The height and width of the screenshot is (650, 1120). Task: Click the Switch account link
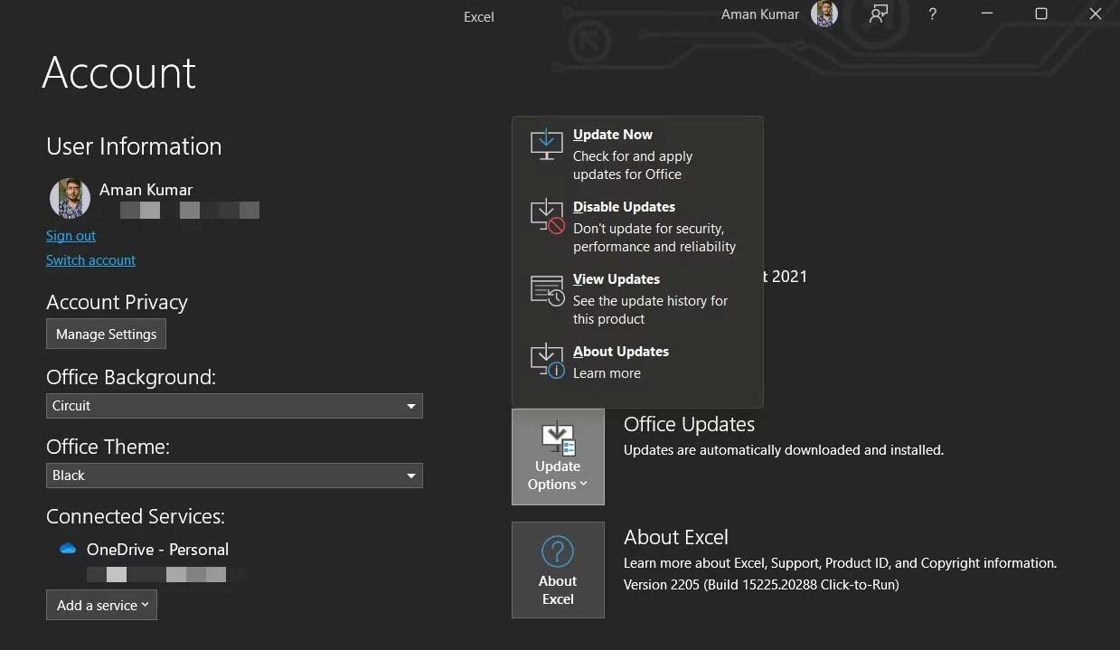click(90, 259)
